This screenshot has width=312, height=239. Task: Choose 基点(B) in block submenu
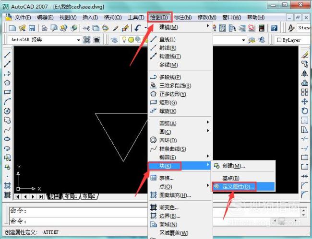click(x=243, y=178)
